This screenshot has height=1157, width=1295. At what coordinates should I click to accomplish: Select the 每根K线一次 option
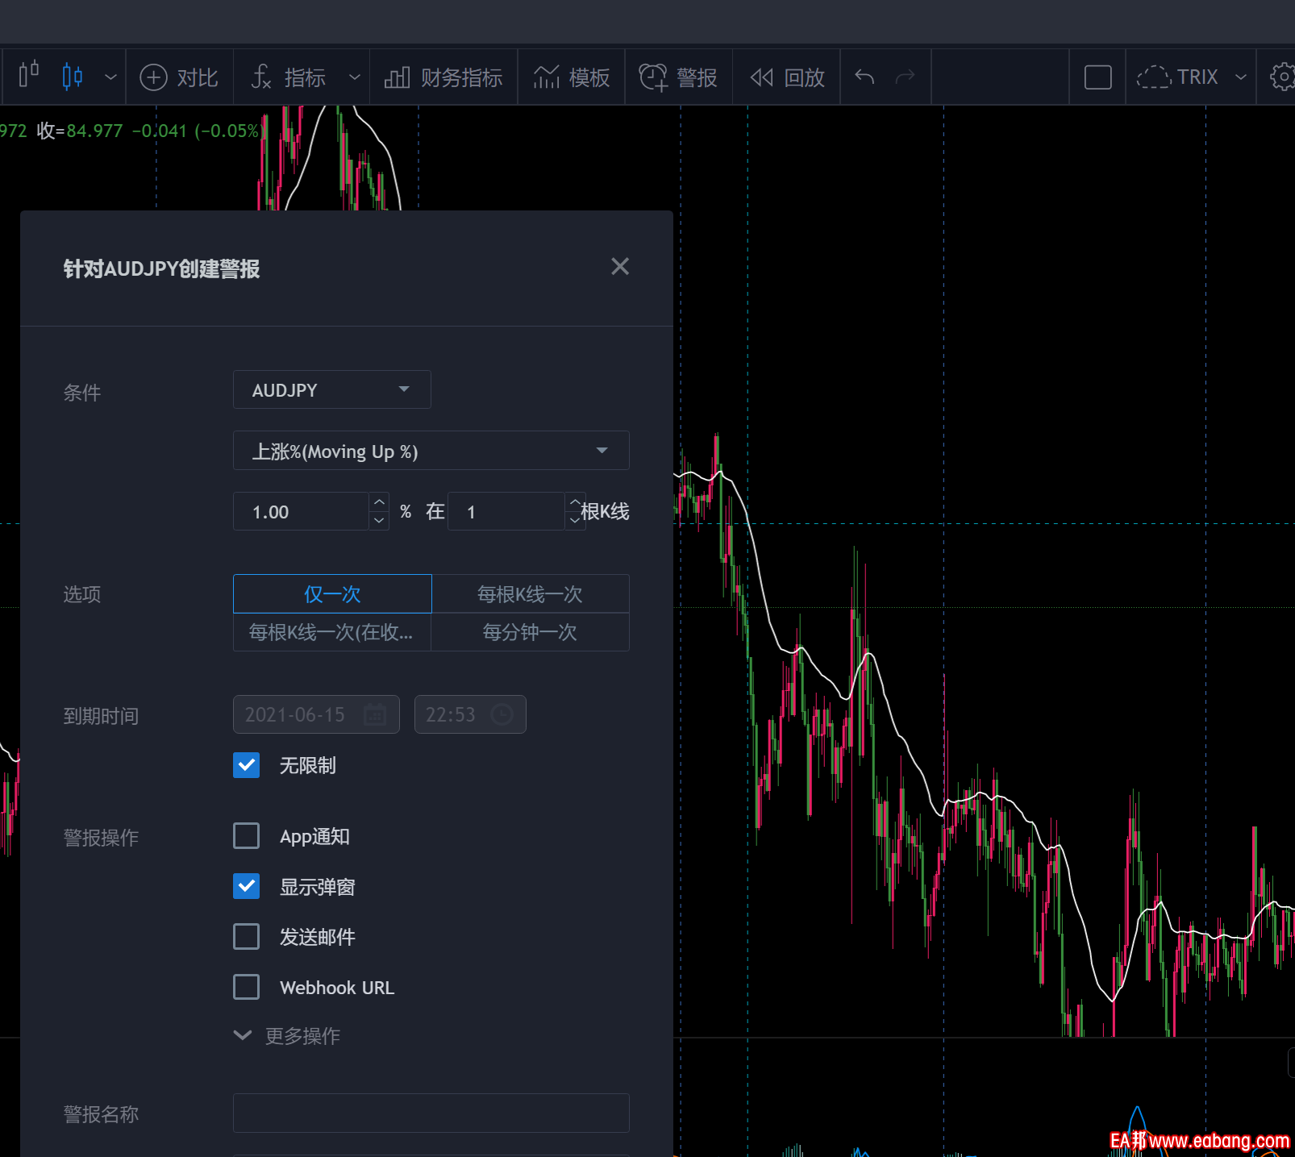click(530, 594)
